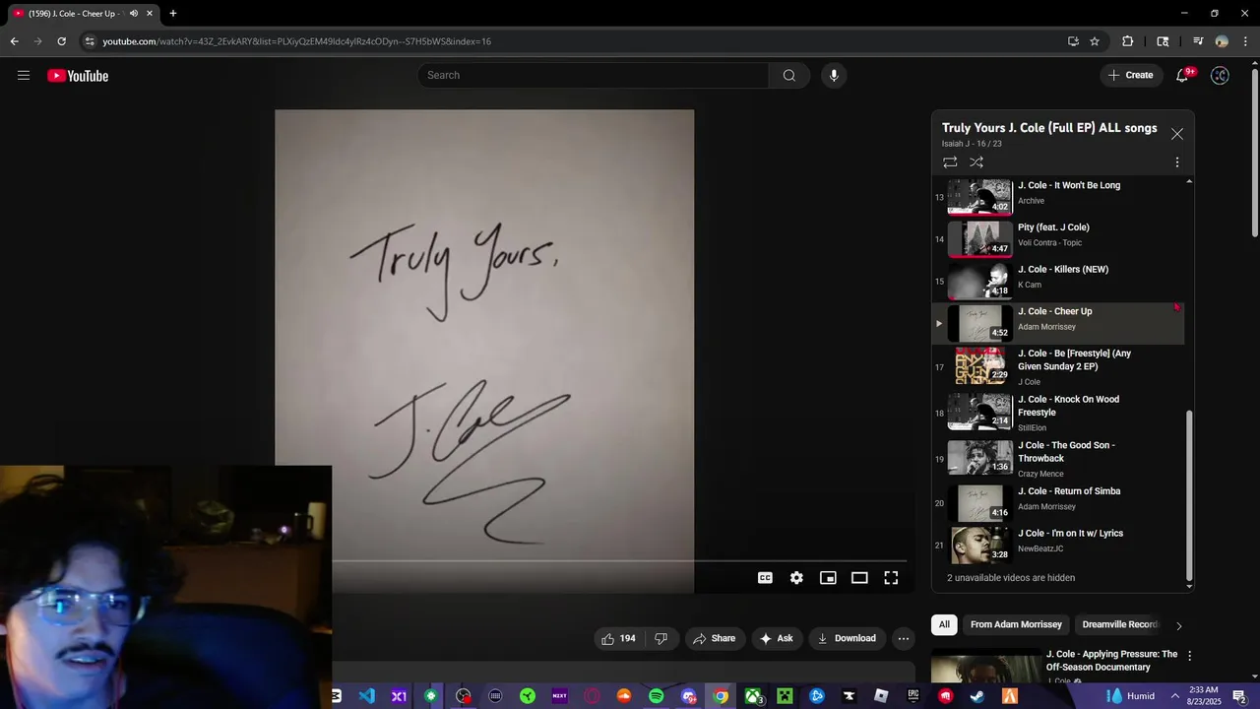Open Minecraft from the taskbar
Screen dimensions: 1260x709
[785, 696]
